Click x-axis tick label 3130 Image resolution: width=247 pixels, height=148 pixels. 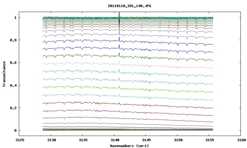tap(52, 140)
